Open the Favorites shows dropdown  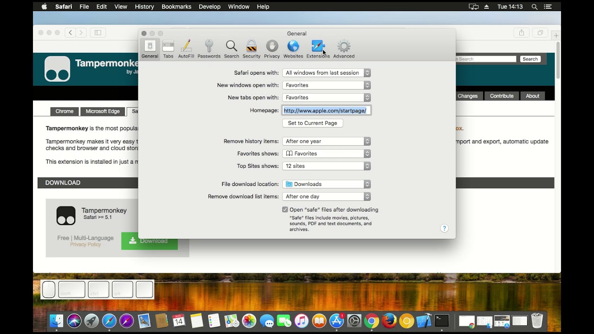(326, 154)
